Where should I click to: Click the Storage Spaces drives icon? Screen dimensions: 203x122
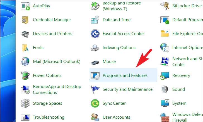(x=25, y=103)
